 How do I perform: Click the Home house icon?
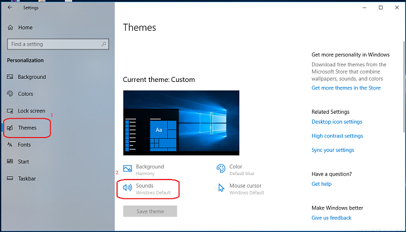coord(11,28)
